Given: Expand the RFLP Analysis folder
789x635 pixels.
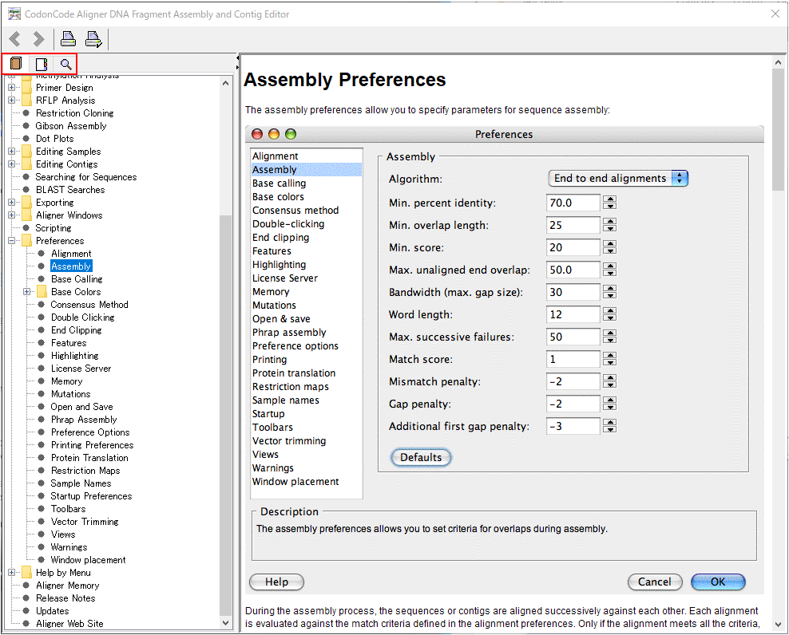Looking at the screenshot, I should pyautogui.click(x=11, y=100).
